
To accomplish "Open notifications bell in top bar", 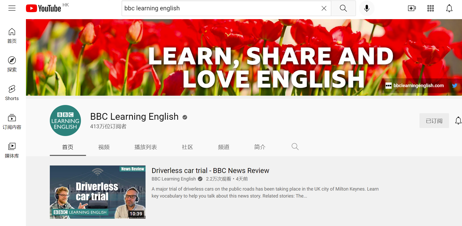I will click(x=449, y=8).
